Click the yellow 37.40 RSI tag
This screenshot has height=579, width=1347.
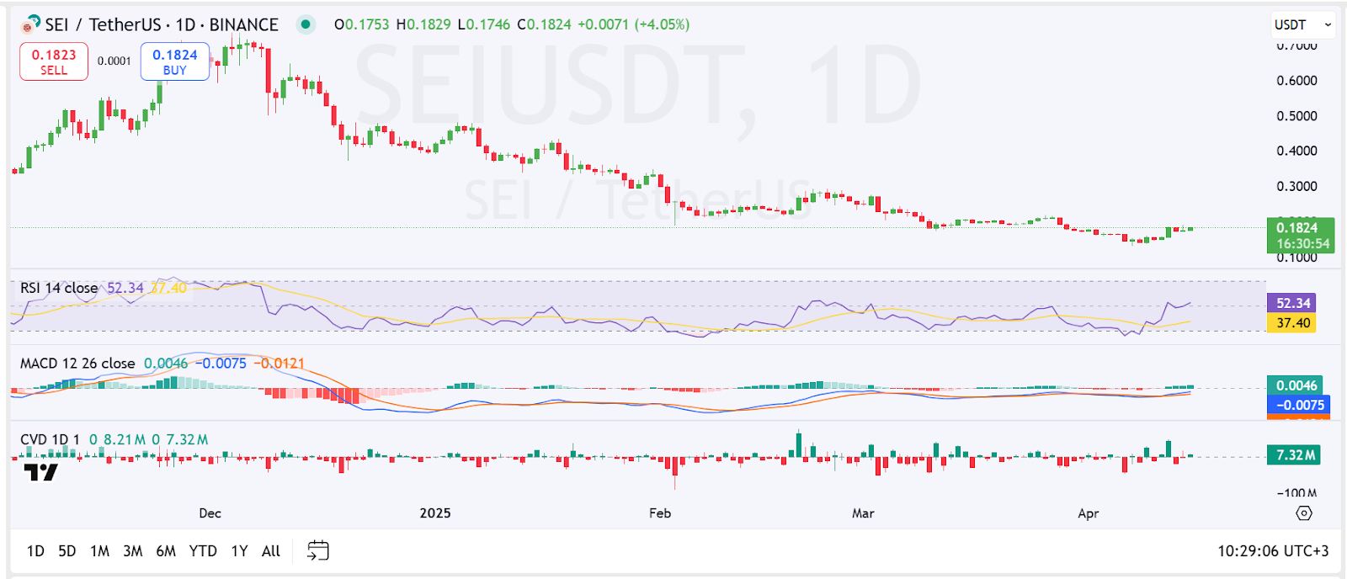point(1293,322)
